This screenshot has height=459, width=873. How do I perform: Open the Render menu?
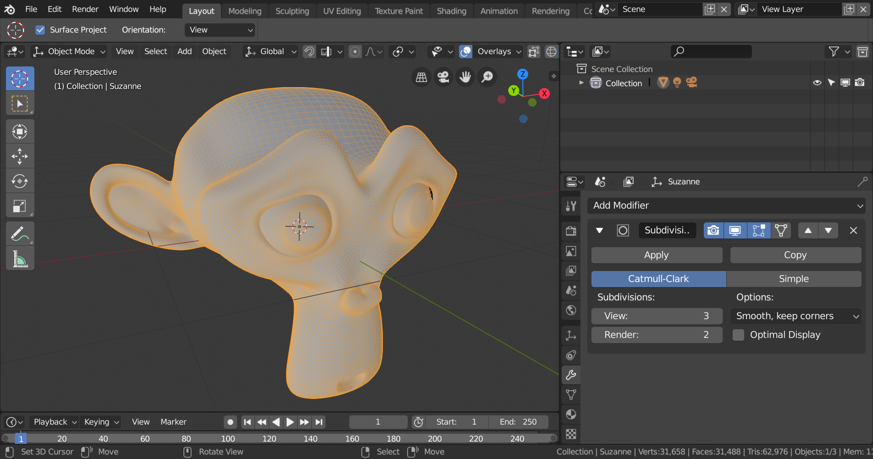tap(85, 9)
